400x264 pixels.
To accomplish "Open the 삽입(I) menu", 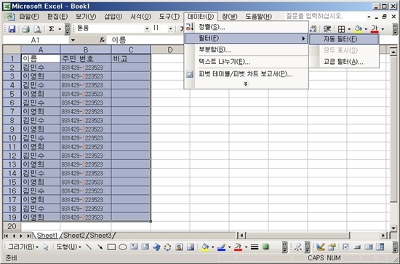I will tap(113, 17).
